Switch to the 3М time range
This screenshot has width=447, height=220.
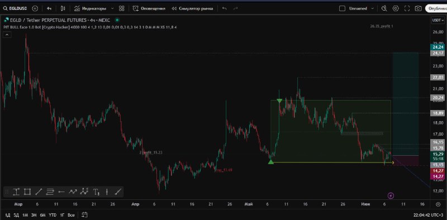(34, 215)
